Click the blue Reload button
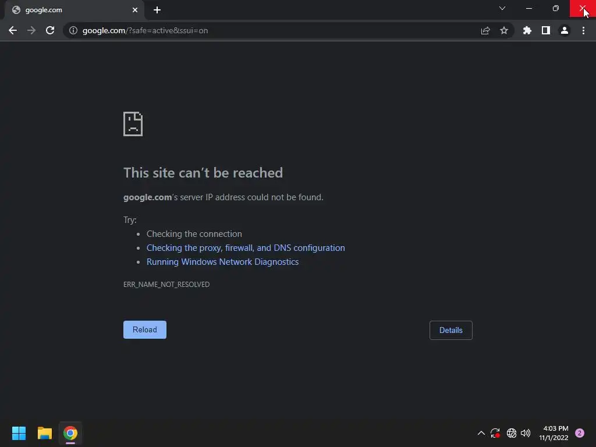The height and width of the screenshot is (447, 596). (x=145, y=329)
